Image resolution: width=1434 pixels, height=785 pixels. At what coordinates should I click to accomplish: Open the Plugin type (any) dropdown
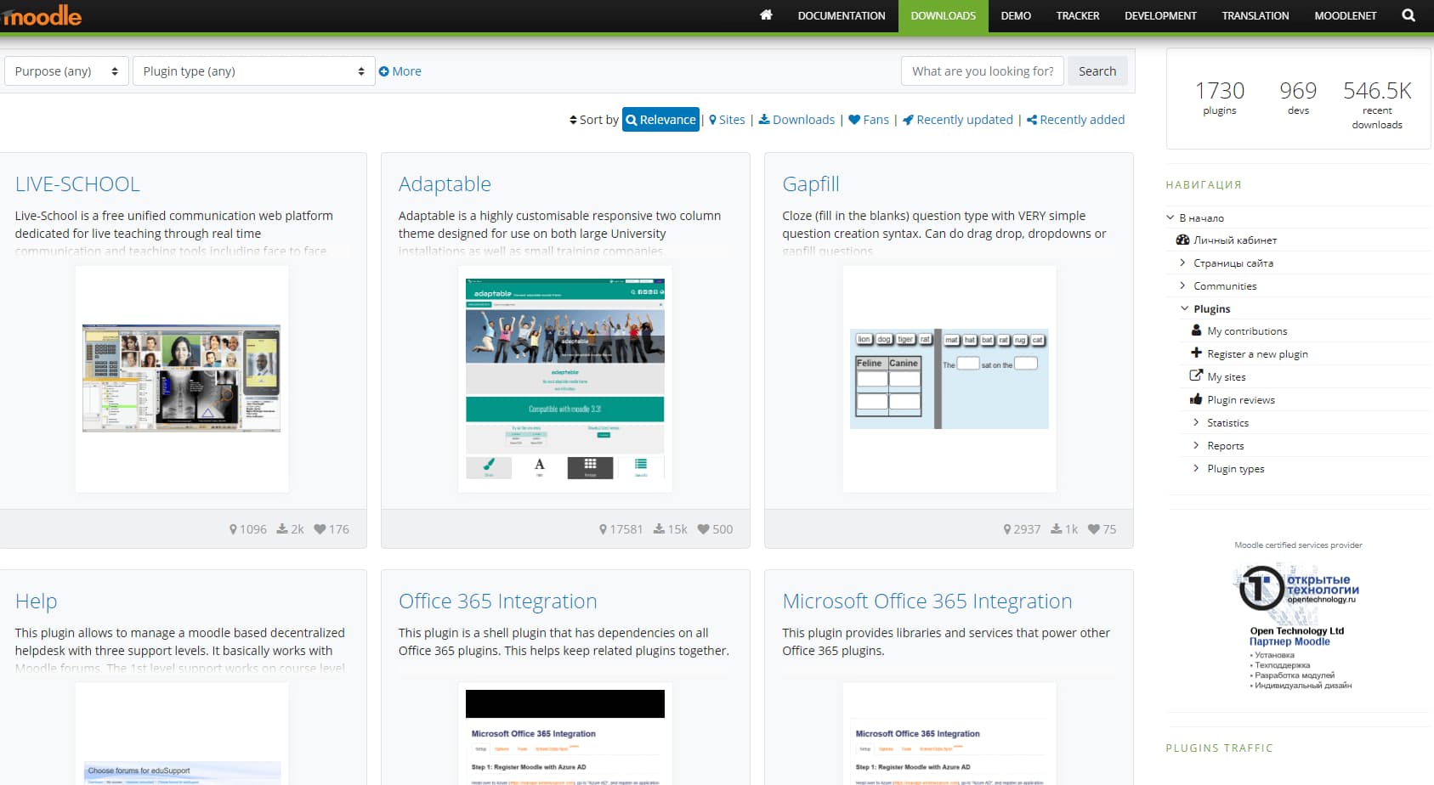click(253, 71)
